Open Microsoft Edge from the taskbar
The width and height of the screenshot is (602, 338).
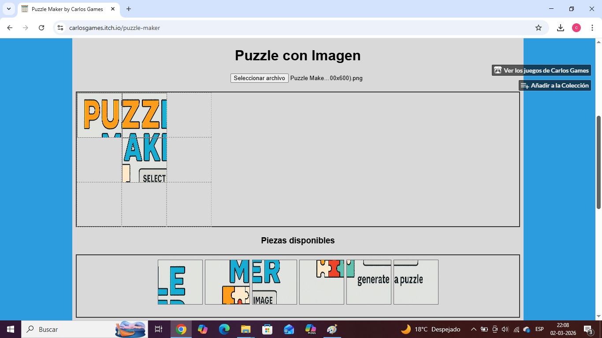coord(224,329)
